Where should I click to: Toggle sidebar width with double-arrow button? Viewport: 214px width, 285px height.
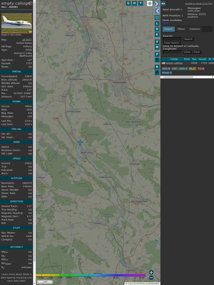163,4
